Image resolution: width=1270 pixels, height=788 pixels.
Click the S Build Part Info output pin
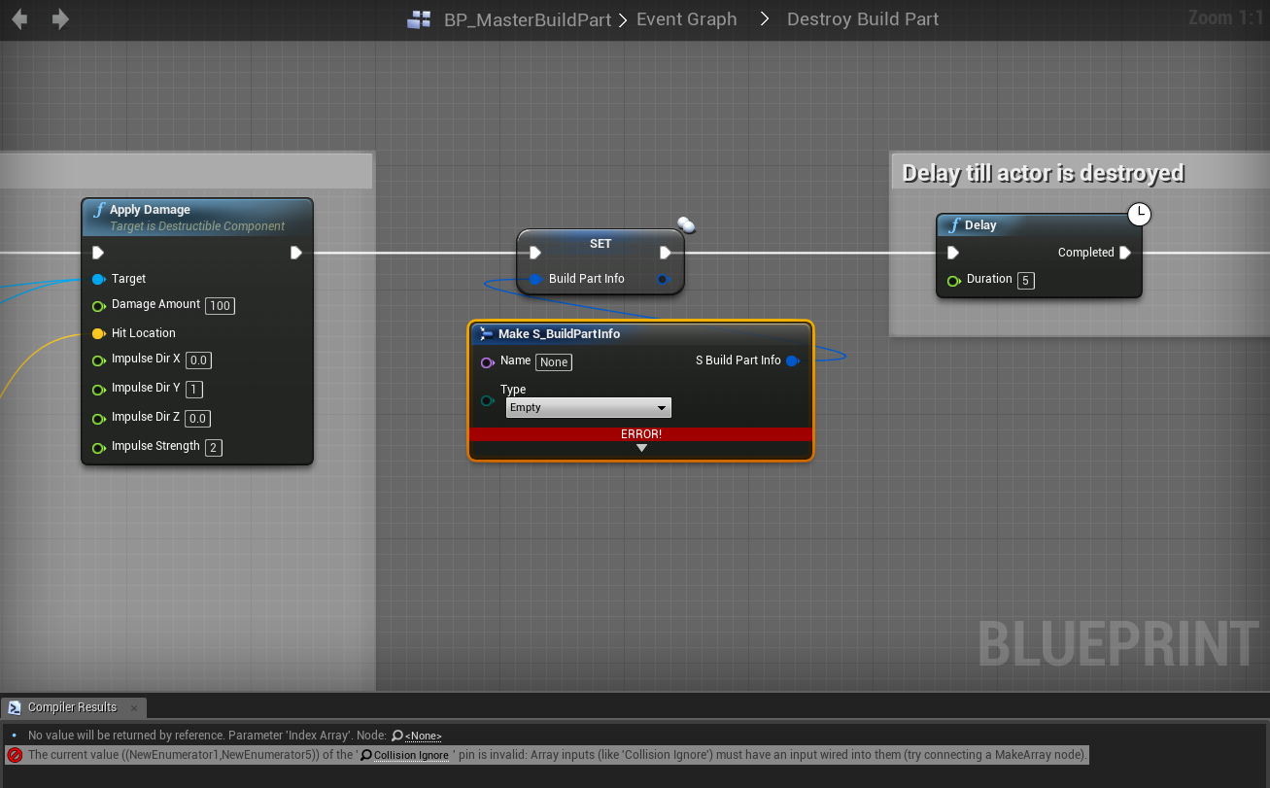[792, 361]
